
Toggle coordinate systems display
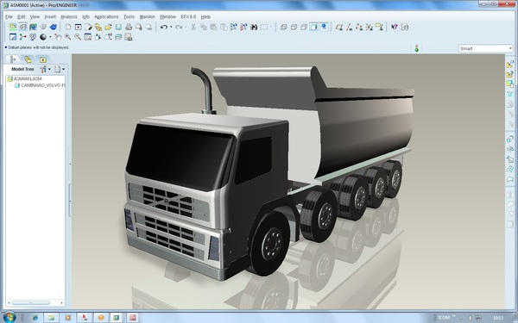tap(369, 27)
